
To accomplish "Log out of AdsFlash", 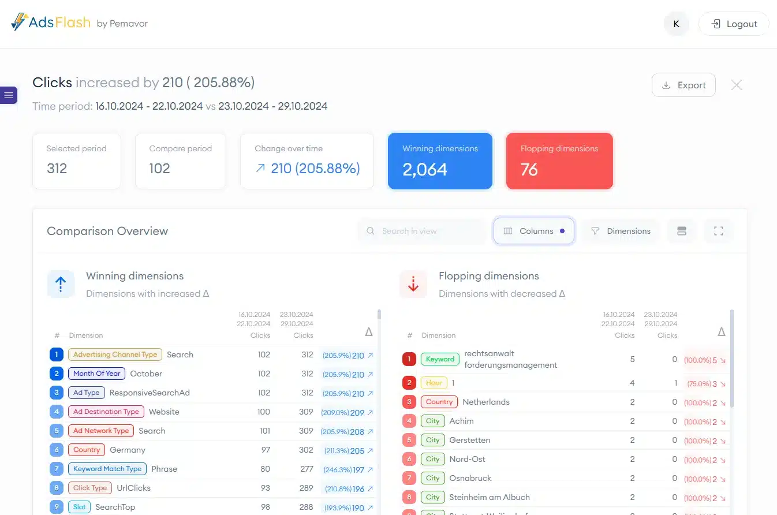I will 733,24.
